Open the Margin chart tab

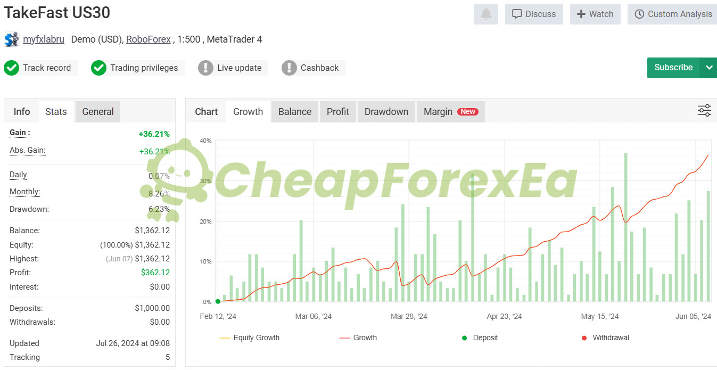[450, 112]
